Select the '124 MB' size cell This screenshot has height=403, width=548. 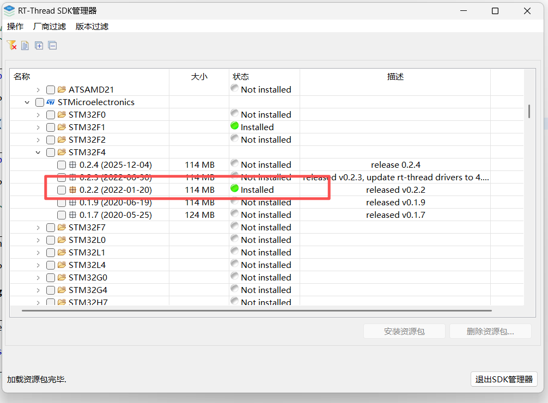pyautogui.click(x=199, y=215)
